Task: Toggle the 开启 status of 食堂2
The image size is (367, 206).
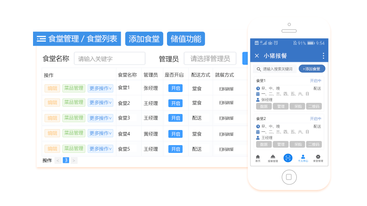Action: pos(176,103)
